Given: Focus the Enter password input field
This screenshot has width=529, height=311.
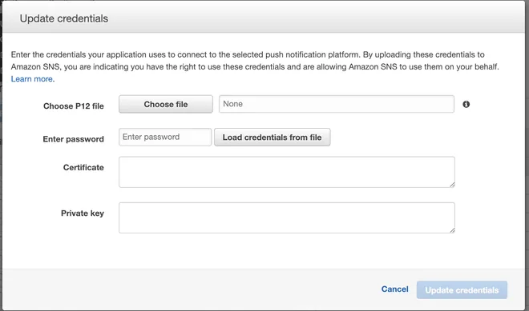Looking at the screenshot, I should [x=165, y=137].
